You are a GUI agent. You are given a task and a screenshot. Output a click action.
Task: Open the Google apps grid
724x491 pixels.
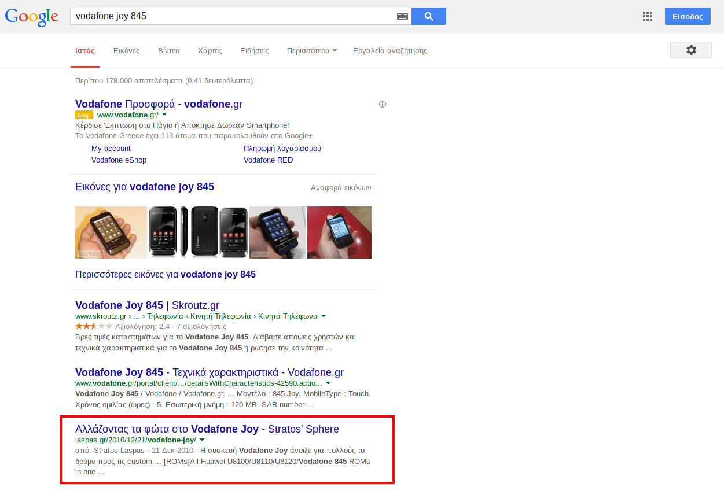648,16
